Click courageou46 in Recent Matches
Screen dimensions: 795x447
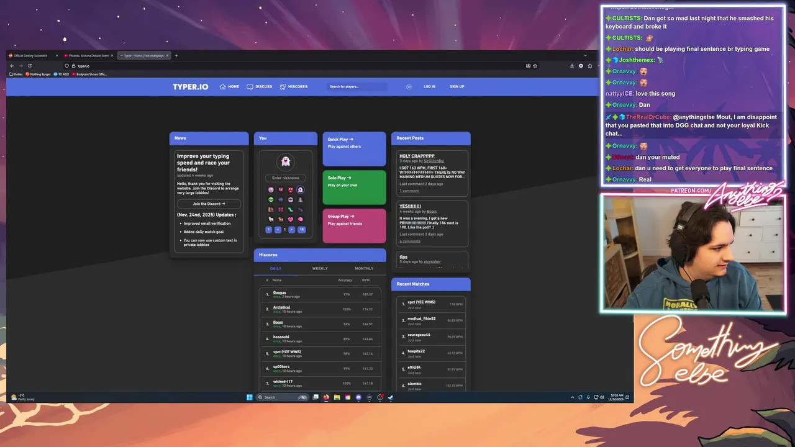419,335
